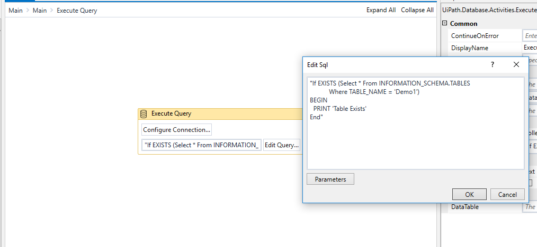Click the OK button in Edit Sql

pos(469,194)
